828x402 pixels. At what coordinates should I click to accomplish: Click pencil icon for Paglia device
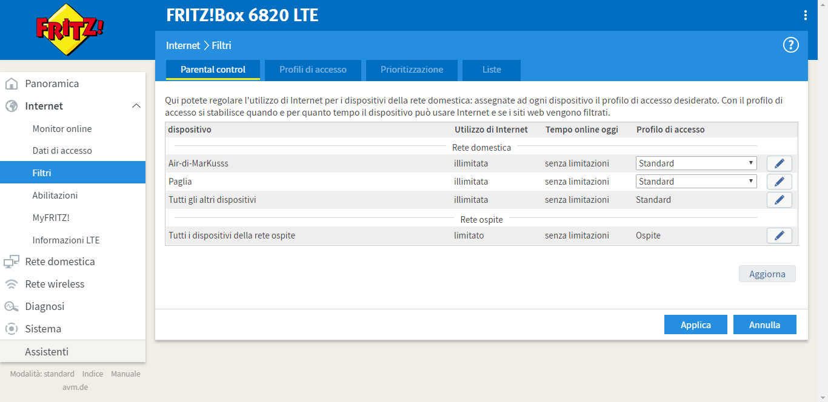click(x=779, y=182)
